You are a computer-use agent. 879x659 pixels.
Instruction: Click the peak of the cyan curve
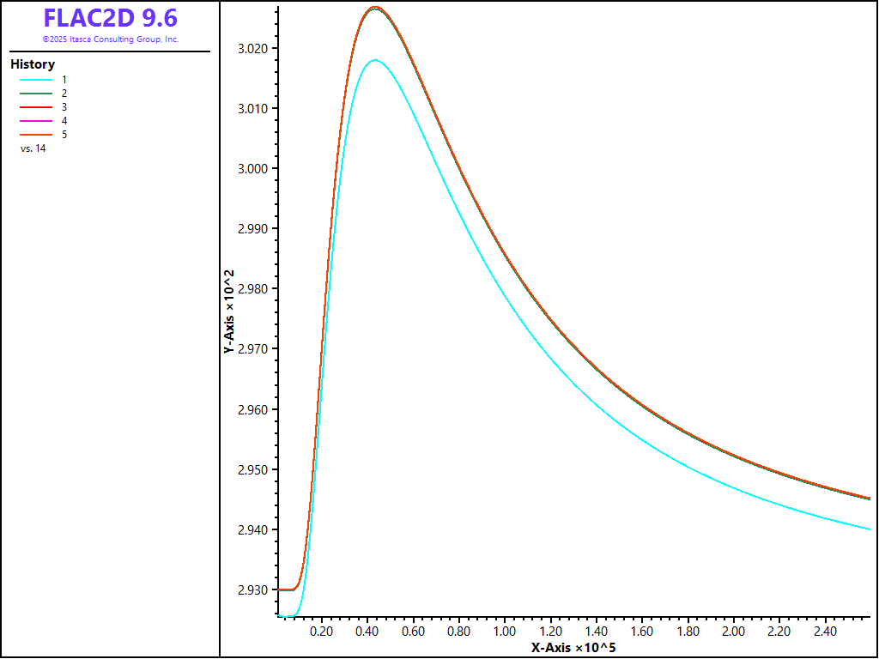pos(374,60)
